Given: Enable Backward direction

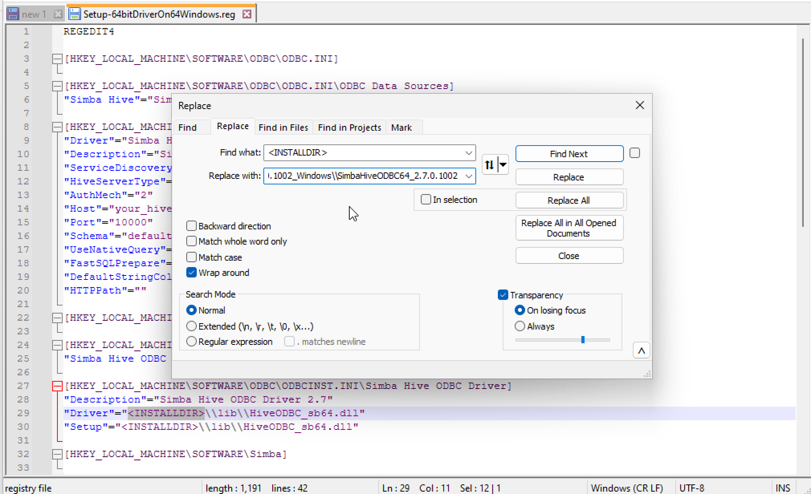Looking at the screenshot, I should tap(192, 226).
